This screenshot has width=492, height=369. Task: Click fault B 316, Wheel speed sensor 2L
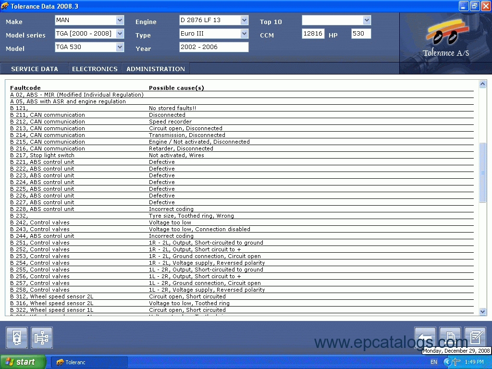242,304
